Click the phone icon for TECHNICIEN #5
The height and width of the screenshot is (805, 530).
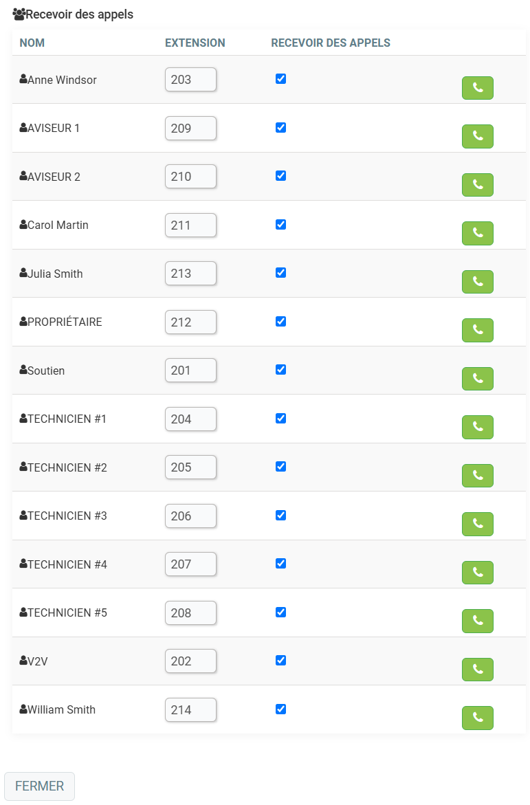click(477, 621)
